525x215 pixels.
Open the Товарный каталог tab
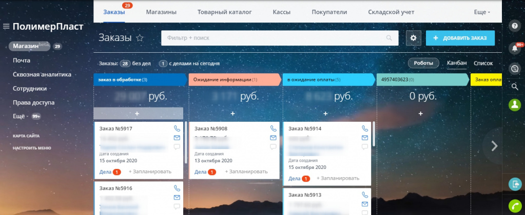[225, 12]
